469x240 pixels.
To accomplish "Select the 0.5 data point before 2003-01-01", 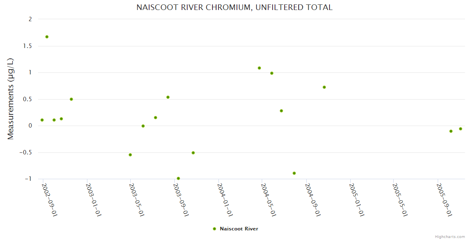I will [x=71, y=99].
